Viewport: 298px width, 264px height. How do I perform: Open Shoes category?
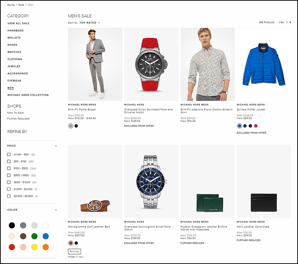(12, 45)
